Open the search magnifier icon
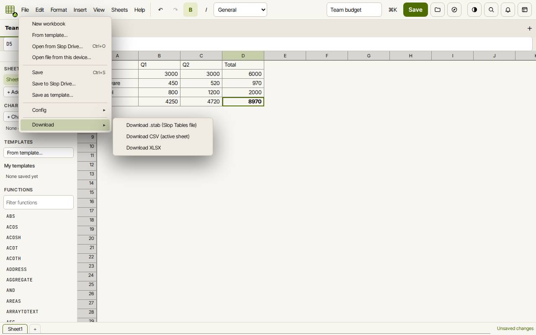 tap(491, 10)
